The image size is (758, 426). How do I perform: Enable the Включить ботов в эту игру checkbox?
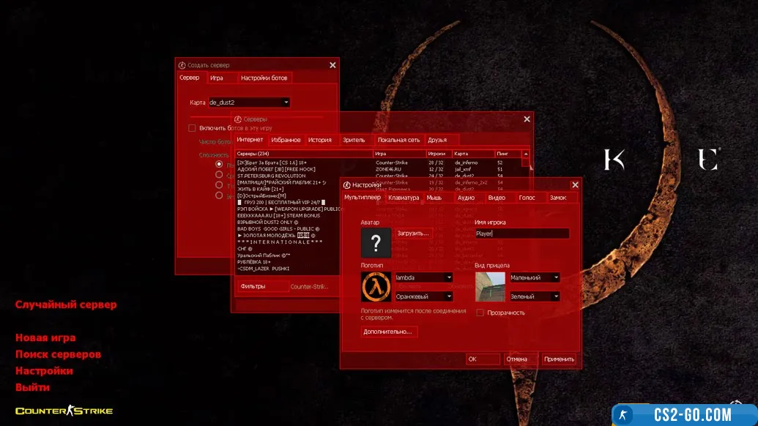193,128
